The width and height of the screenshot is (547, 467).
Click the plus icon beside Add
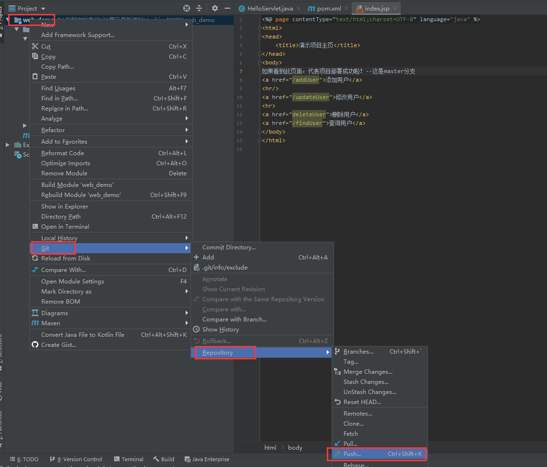[196, 257]
